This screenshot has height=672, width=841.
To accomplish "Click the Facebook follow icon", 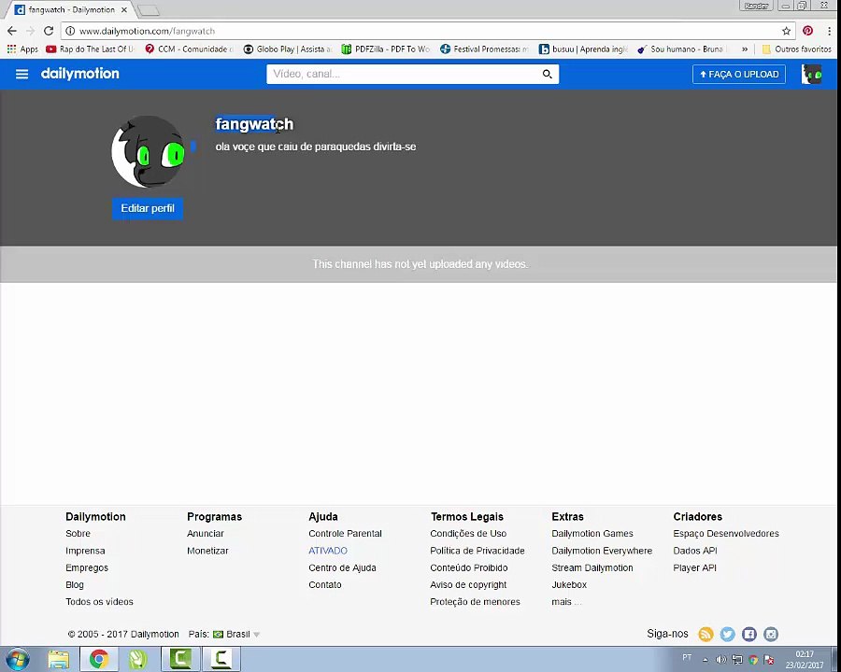I will (749, 634).
